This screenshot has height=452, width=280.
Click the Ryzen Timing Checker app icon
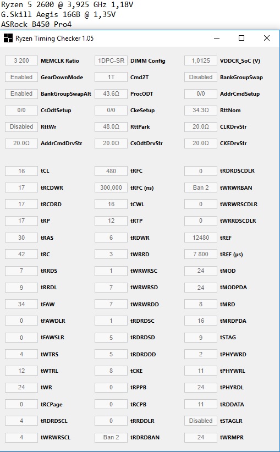click(x=8, y=38)
